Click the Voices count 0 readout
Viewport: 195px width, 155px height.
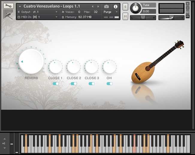click(79, 12)
